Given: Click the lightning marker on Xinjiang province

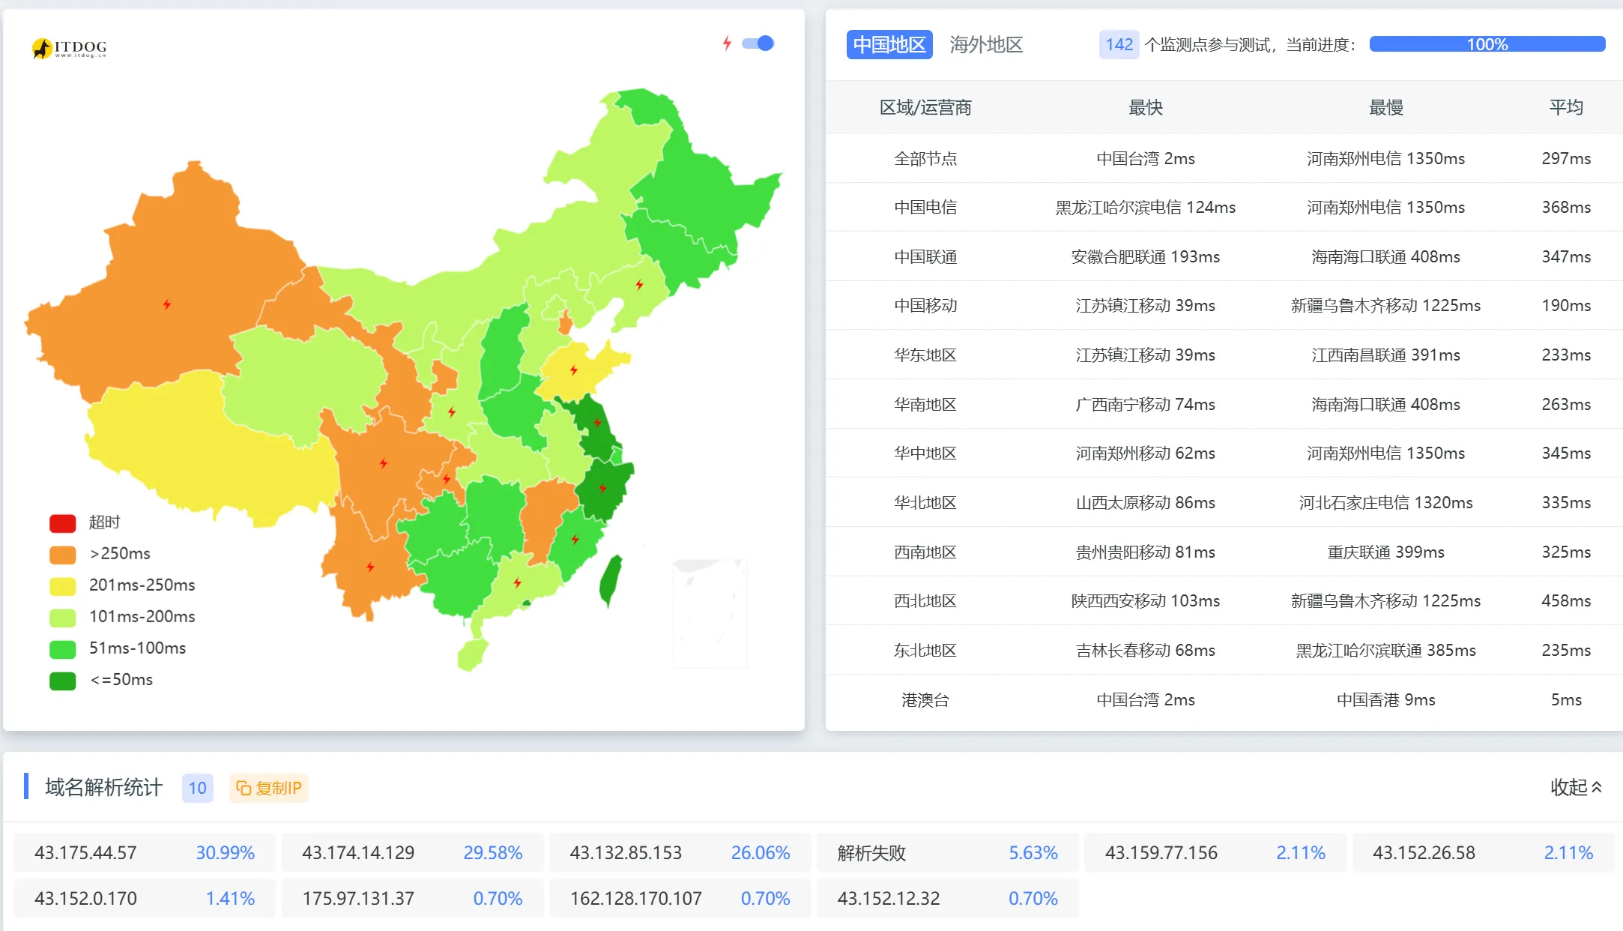Looking at the screenshot, I should (167, 304).
